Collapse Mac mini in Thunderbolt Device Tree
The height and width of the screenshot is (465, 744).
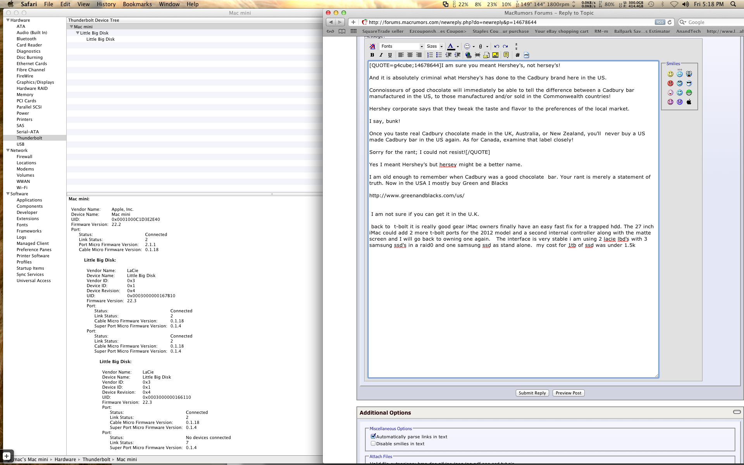click(x=71, y=27)
